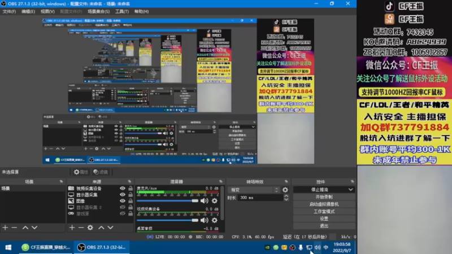Select the 显示器采集 2 source row
This screenshot has height=254, width=452.
point(101,207)
